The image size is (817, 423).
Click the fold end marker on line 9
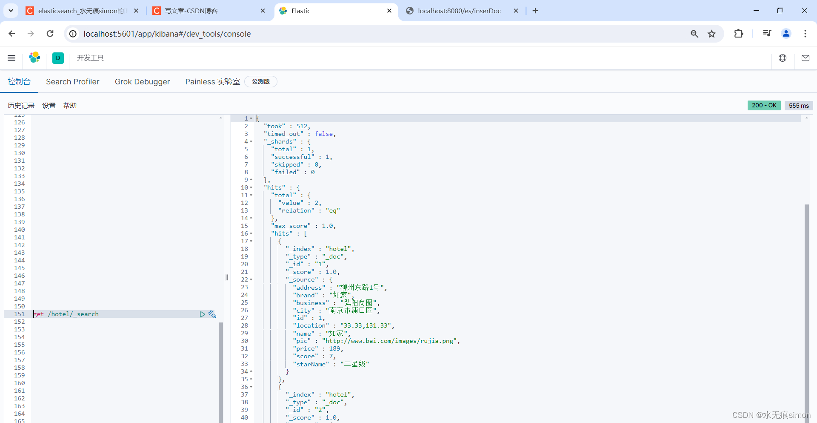tap(251, 180)
